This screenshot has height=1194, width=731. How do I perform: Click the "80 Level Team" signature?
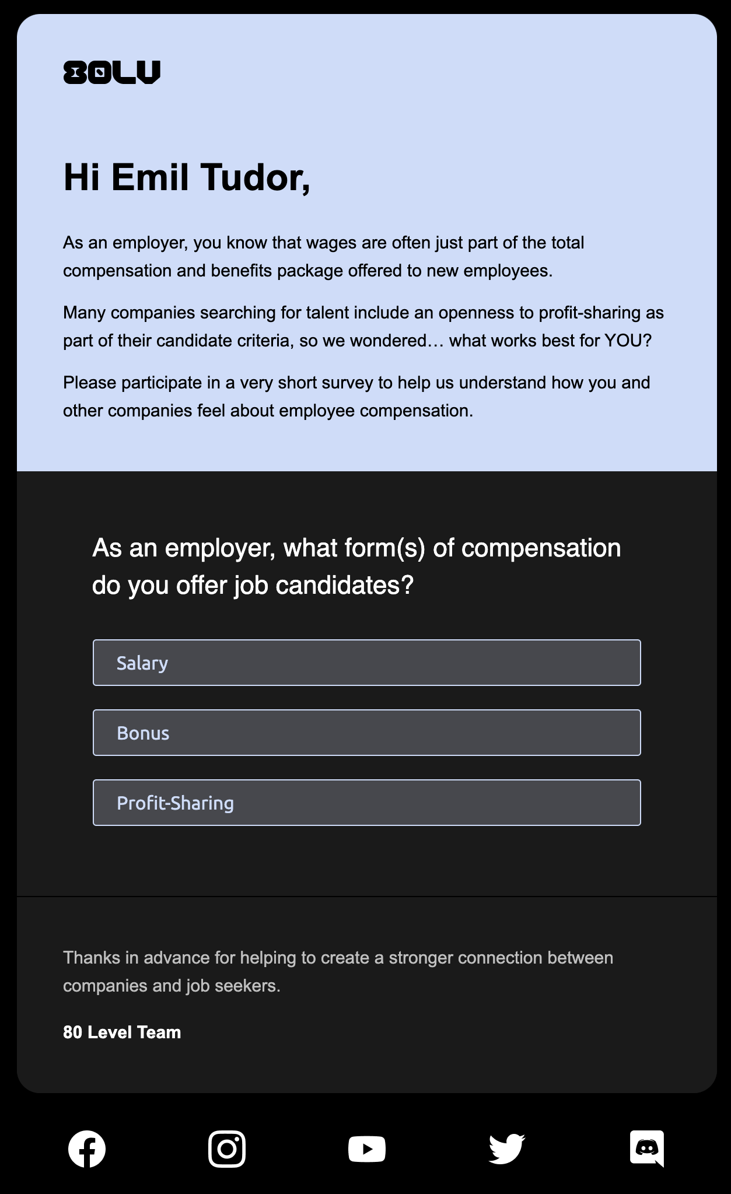click(x=122, y=1032)
